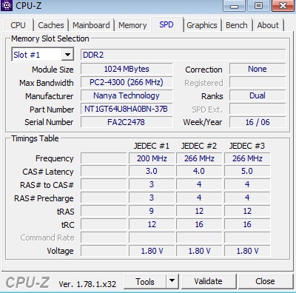
Task: Click the empty Registered field
Action: point(258,82)
